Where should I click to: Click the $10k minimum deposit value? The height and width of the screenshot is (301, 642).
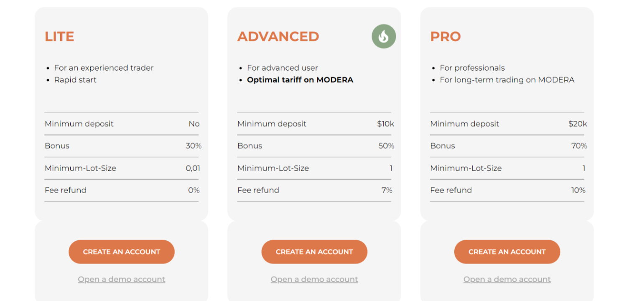(385, 124)
